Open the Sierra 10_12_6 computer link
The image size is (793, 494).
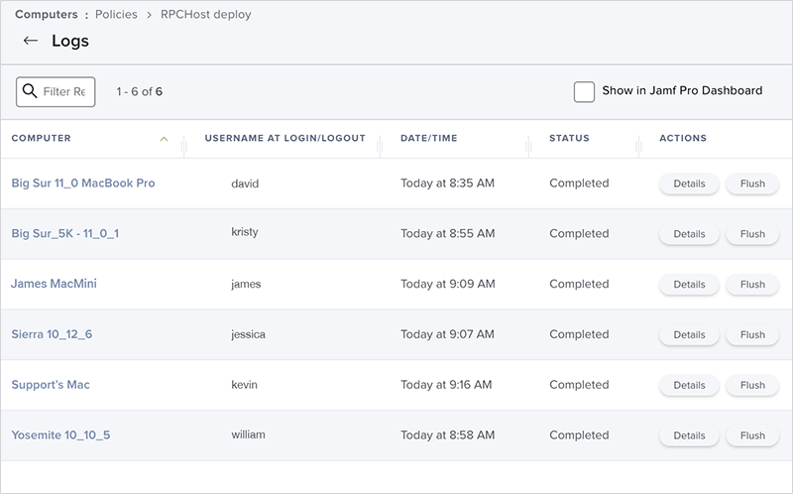pos(52,334)
